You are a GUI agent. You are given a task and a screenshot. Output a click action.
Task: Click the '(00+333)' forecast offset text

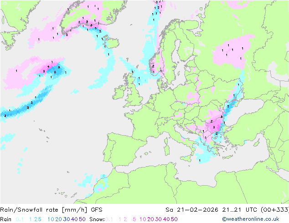click(275, 210)
